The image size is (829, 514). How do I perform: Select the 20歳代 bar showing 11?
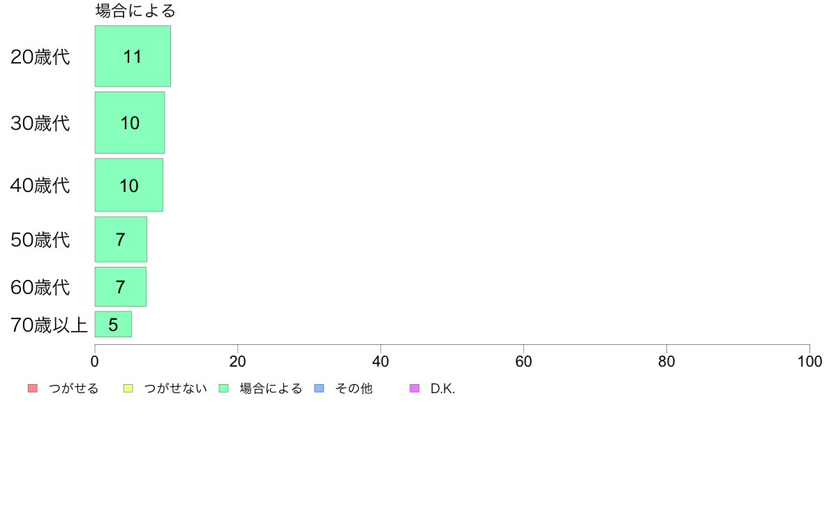[133, 56]
